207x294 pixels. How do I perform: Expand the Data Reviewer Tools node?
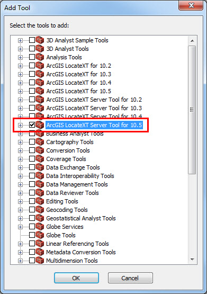(20, 193)
